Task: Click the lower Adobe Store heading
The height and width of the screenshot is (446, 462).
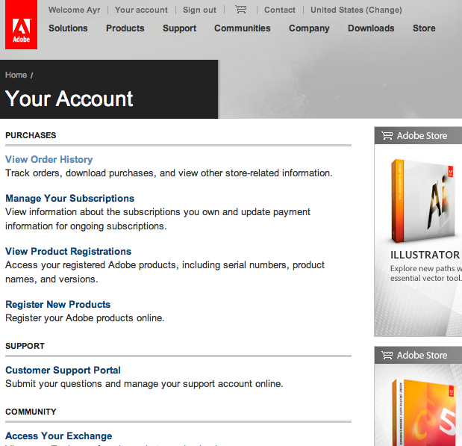Action: point(422,355)
